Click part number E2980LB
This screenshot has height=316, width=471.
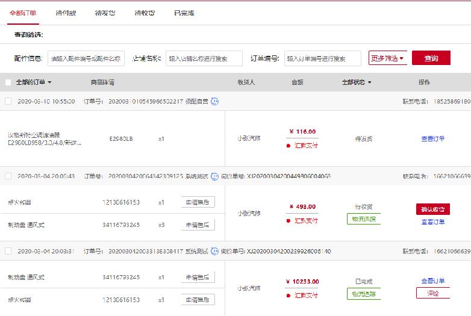click(x=121, y=139)
